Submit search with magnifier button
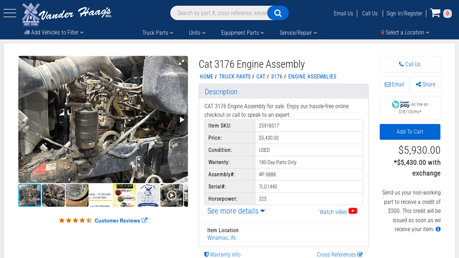 278,13
